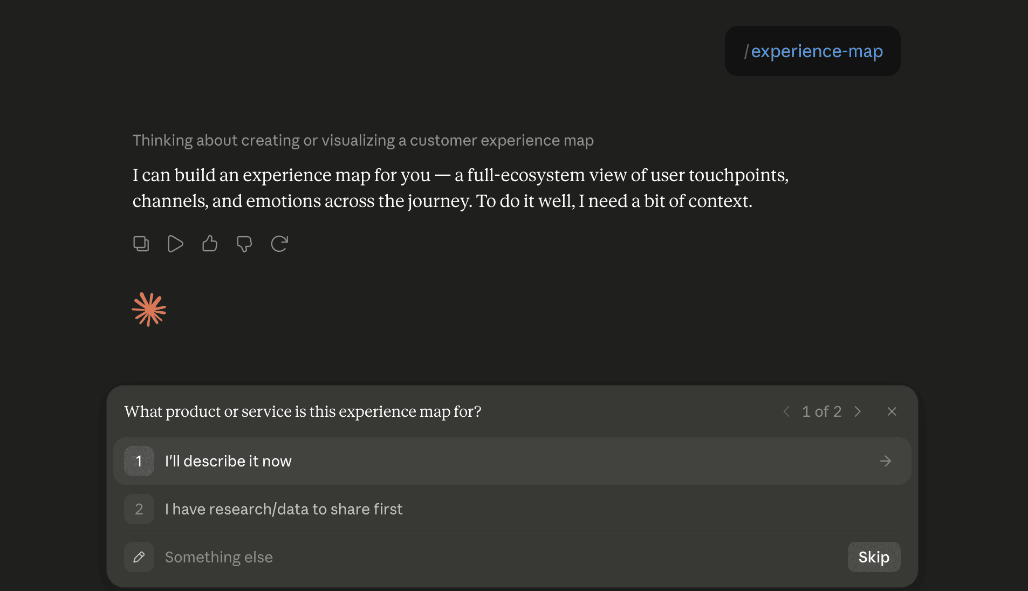Choose "I have research/data to share first"
The width and height of the screenshot is (1028, 591).
(512, 509)
